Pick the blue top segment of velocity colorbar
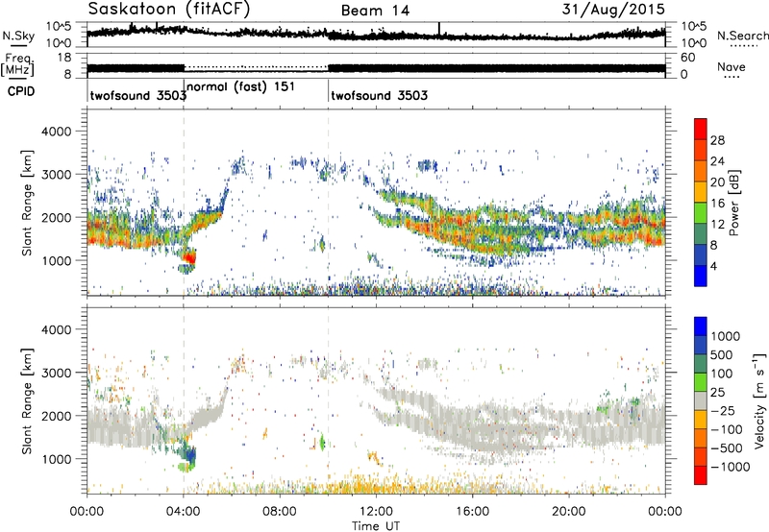The width and height of the screenshot is (769, 532). [701, 326]
